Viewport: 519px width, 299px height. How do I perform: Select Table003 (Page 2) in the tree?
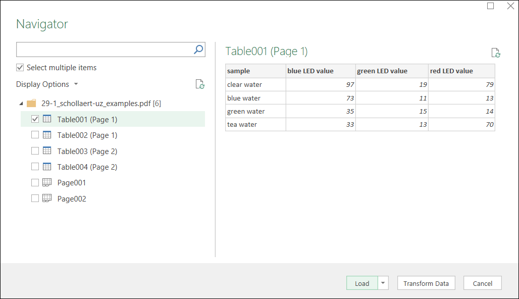tap(87, 152)
